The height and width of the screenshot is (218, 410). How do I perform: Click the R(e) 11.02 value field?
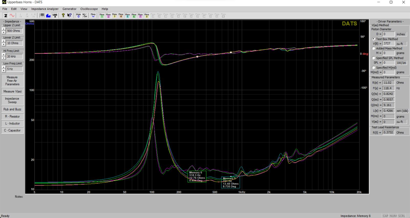point(388,83)
